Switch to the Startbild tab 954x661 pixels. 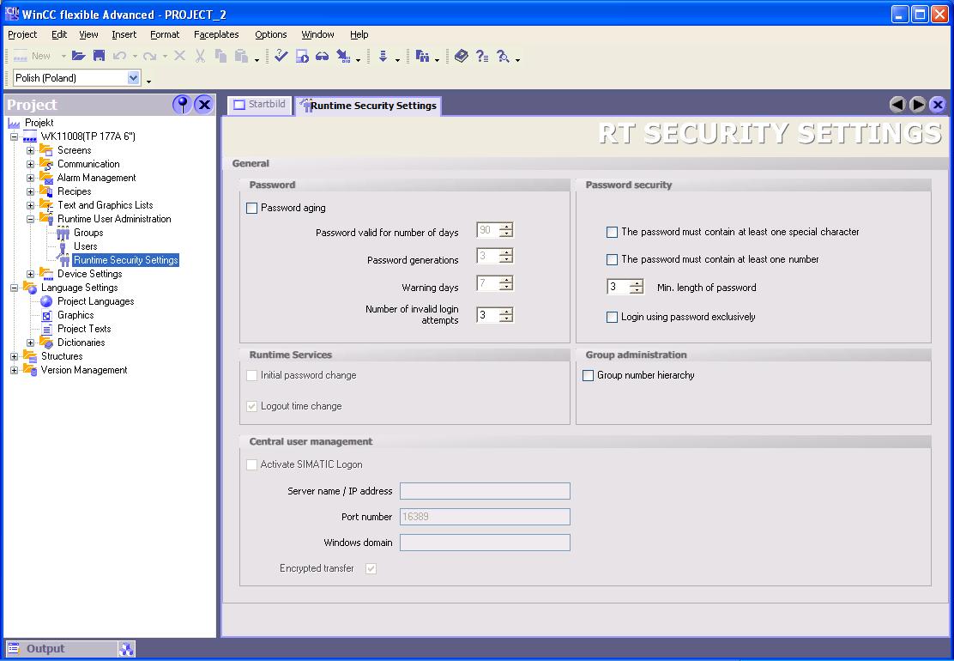tap(260, 104)
